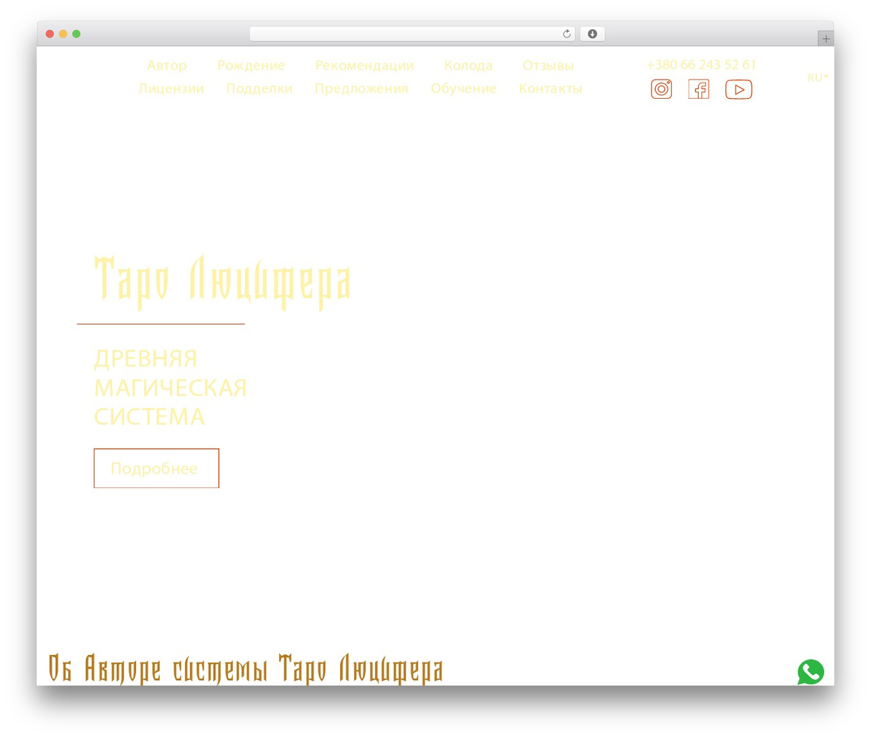Open Рекомендации menu item
871x738 pixels.
(x=364, y=65)
